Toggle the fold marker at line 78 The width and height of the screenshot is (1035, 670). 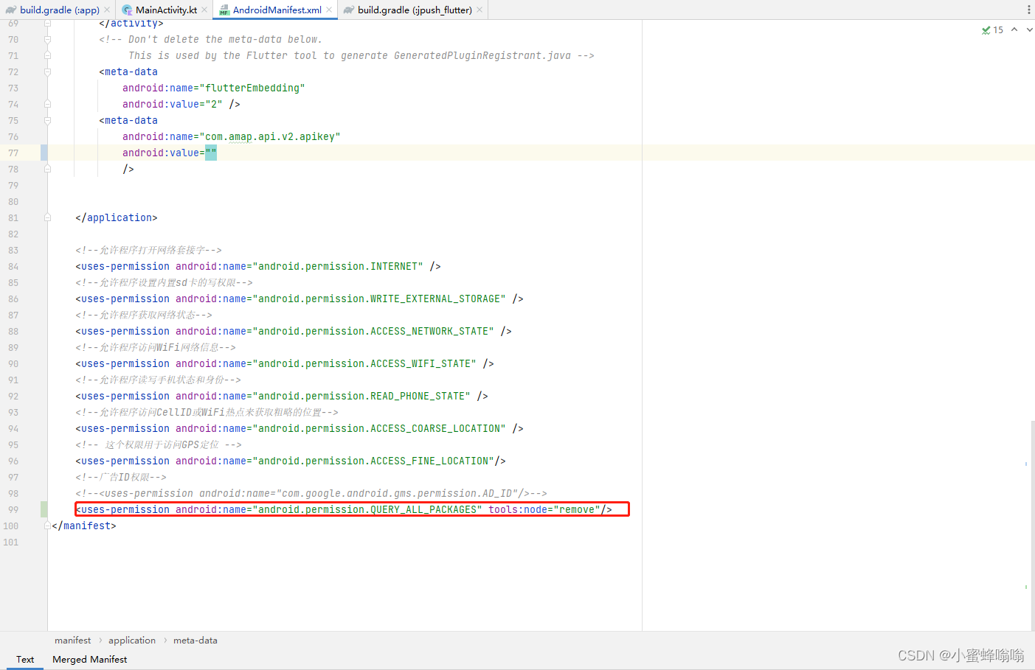[47, 170]
